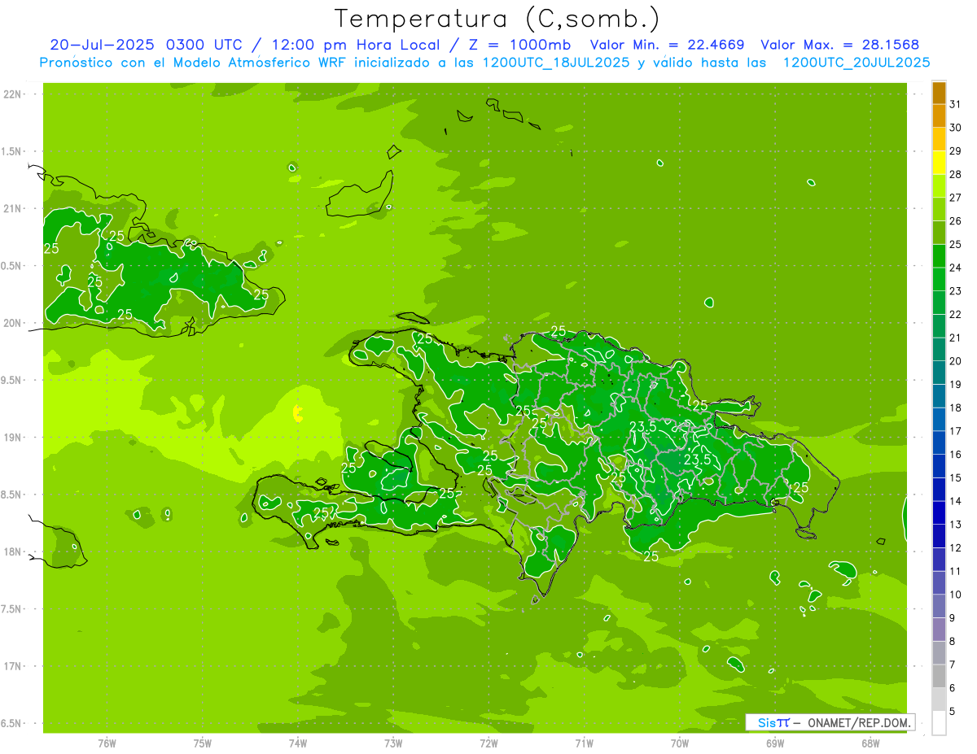Click the "69W" longitude label
Viewport: 977px width, 754px height.
tap(775, 743)
